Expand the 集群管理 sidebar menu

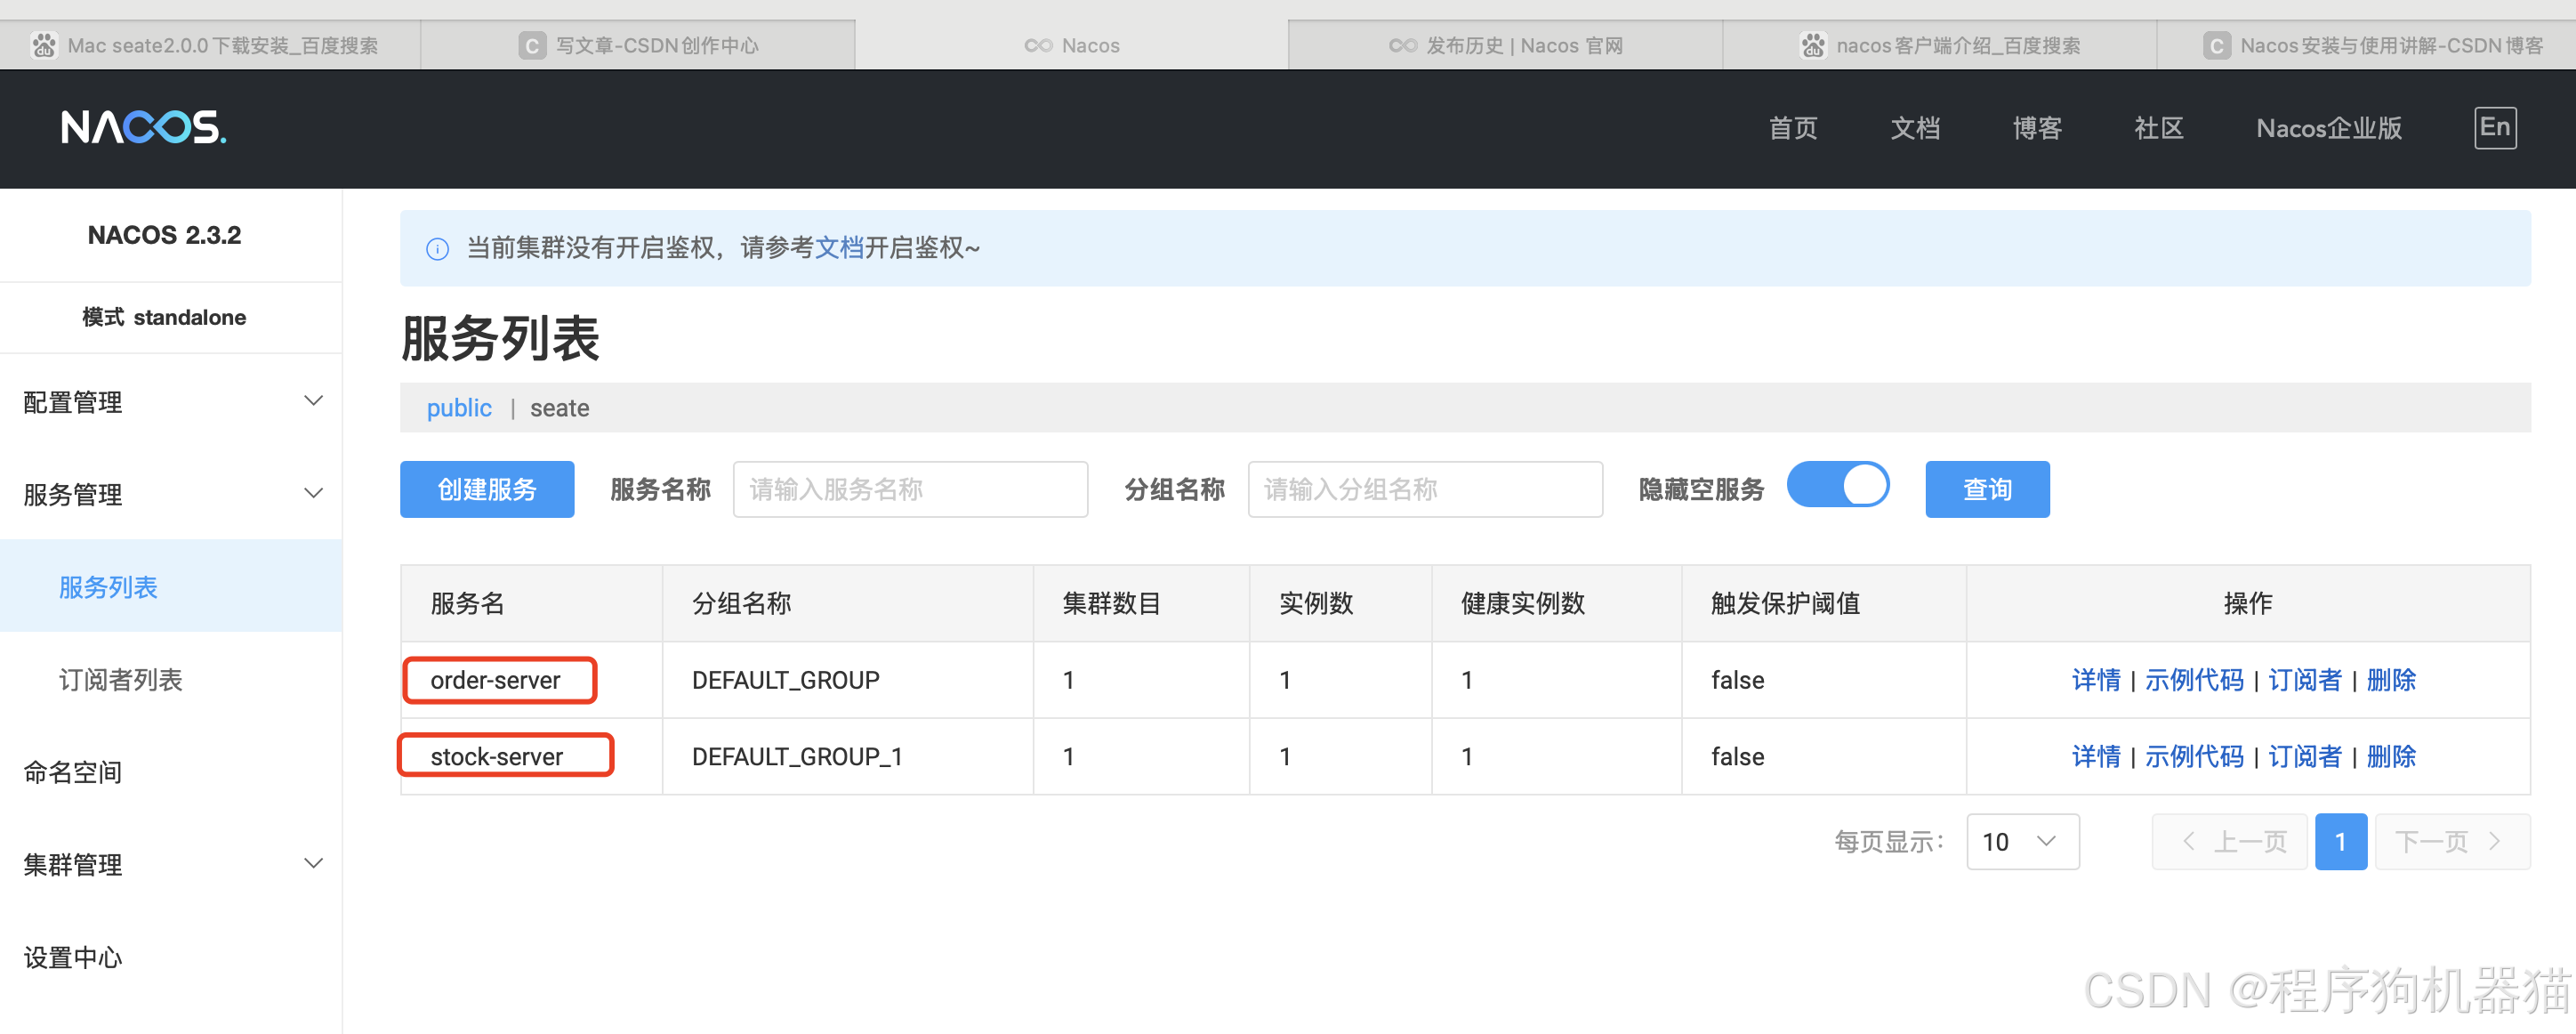pos(313,863)
